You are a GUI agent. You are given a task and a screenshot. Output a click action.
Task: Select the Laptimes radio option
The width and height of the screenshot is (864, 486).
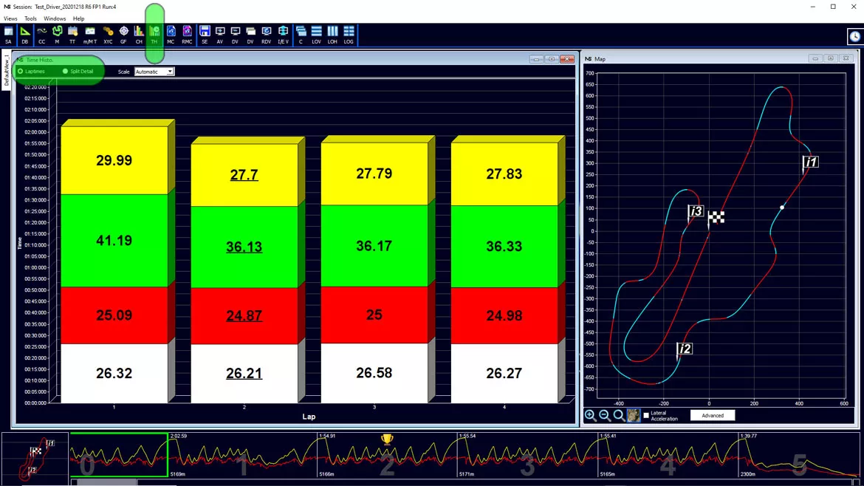click(x=31, y=71)
